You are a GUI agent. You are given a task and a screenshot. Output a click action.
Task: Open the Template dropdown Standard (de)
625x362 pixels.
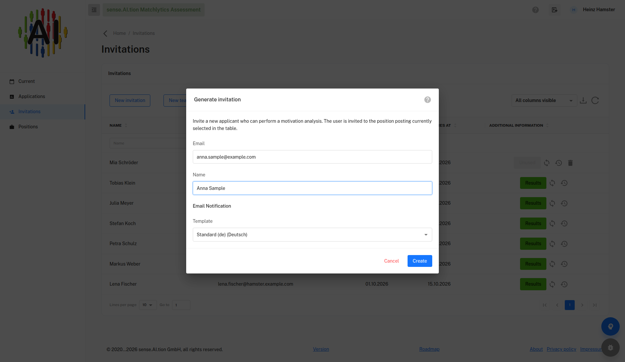click(312, 235)
